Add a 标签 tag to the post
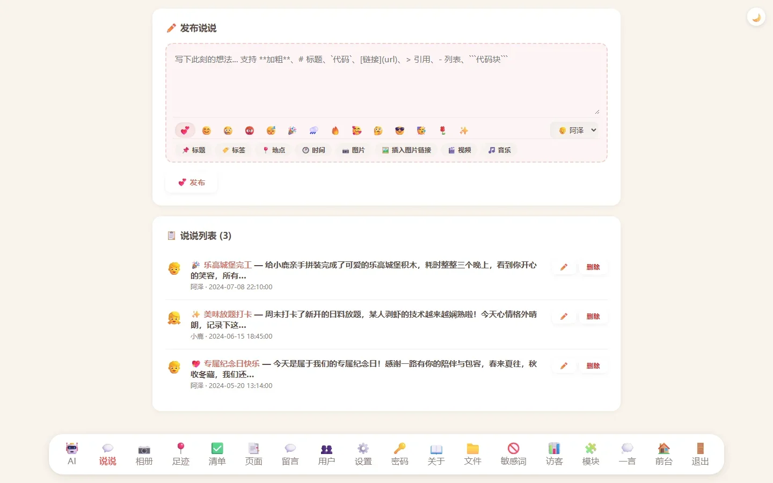Image resolution: width=773 pixels, height=483 pixels. (234, 150)
